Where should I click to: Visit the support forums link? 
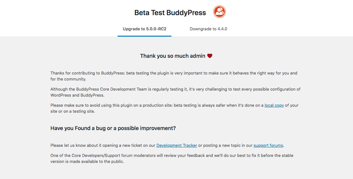(268, 146)
